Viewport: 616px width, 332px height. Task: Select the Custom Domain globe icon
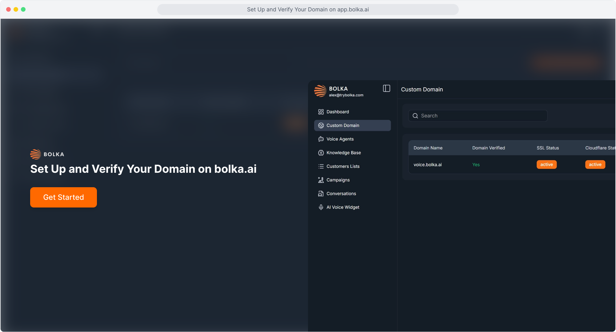(321, 125)
